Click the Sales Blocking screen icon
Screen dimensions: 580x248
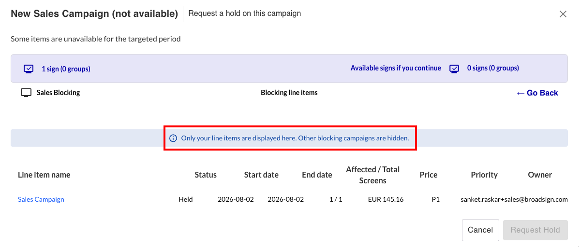pyautogui.click(x=26, y=93)
